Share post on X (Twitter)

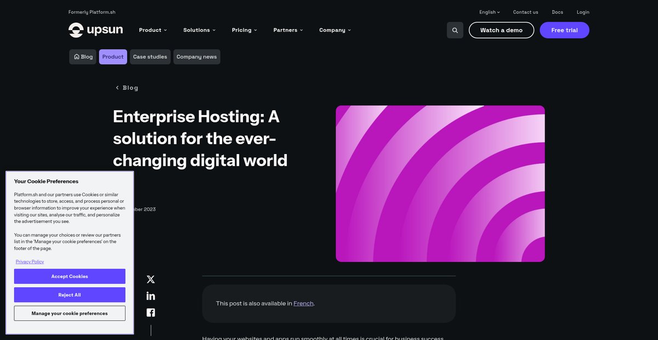click(x=151, y=279)
